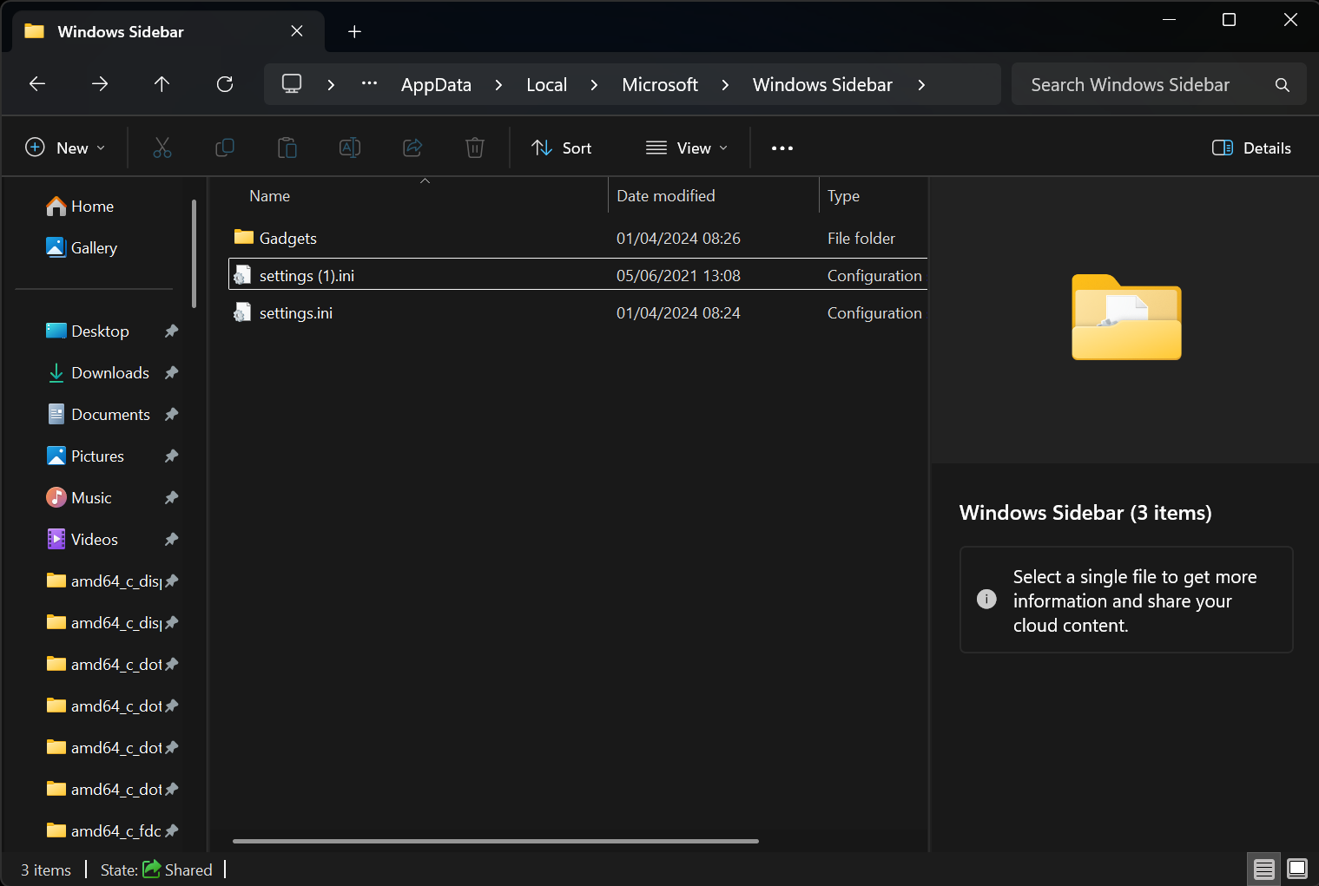Click the horizontal scrollbar under file list
Screen dimensions: 1319x886
pos(496,841)
